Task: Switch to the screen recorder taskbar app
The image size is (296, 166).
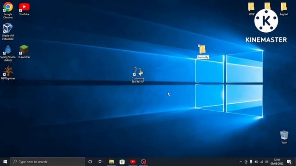Action: 143,162
